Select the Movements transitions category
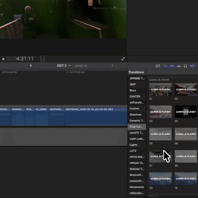 tap(137, 187)
